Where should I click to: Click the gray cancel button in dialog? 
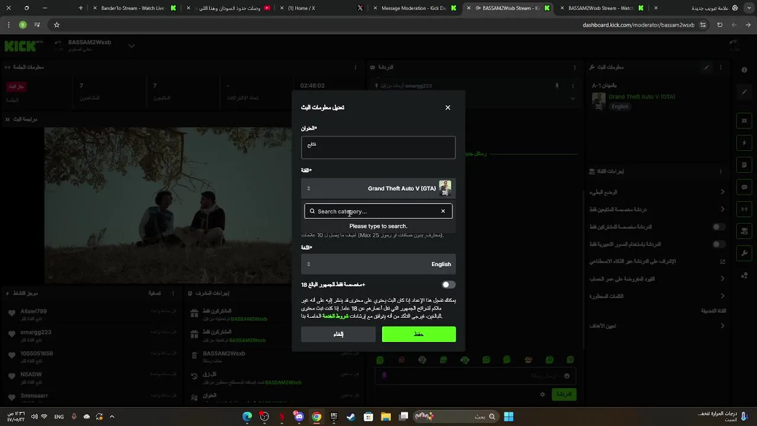click(x=338, y=334)
